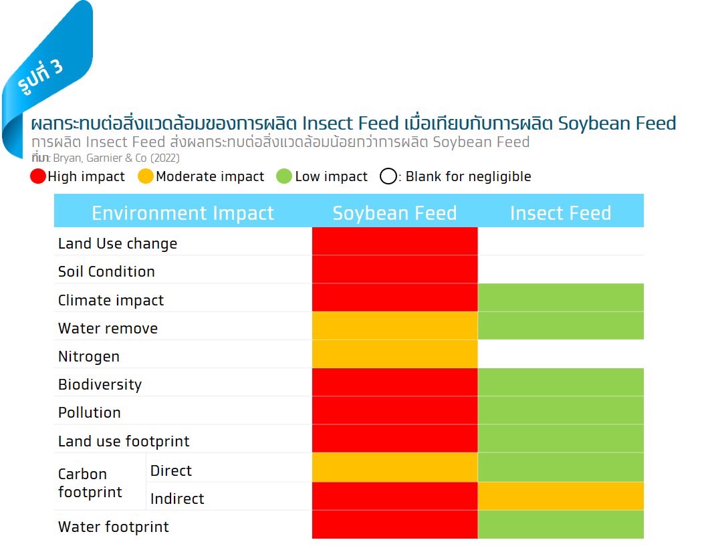Click the orange Soybean cell for Water remove
708x548 pixels.
tap(394, 325)
